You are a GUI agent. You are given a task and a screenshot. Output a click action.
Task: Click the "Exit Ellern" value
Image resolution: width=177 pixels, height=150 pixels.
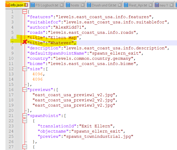point(96,126)
